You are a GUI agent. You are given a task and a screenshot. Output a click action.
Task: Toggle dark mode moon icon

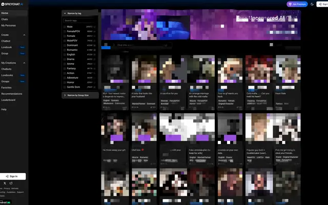[313, 4]
